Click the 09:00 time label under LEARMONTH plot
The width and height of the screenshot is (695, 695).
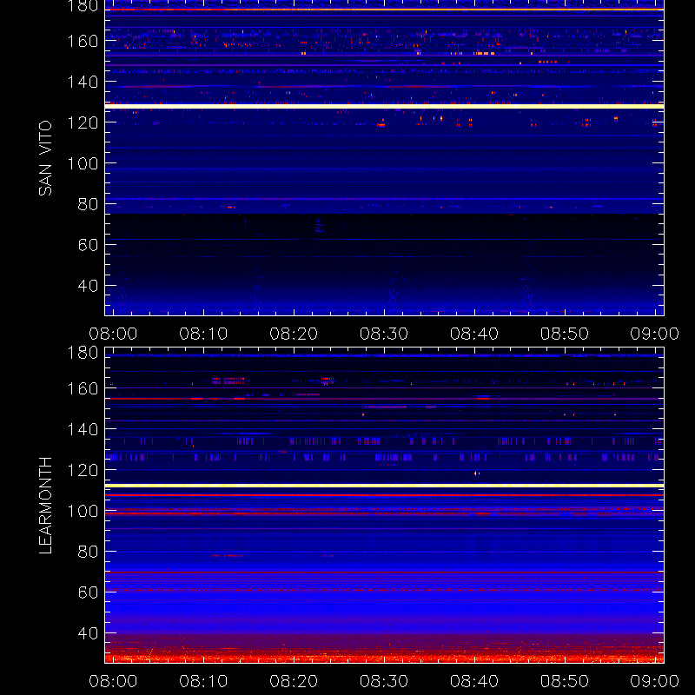tap(655, 681)
